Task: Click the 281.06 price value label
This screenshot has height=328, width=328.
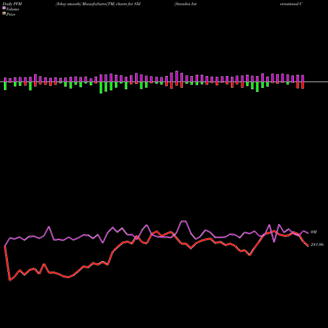Action: coord(317,245)
